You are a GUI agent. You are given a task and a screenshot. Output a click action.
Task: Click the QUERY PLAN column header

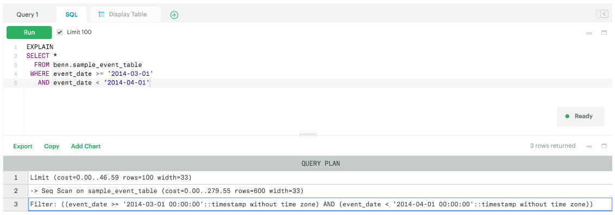pos(320,164)
